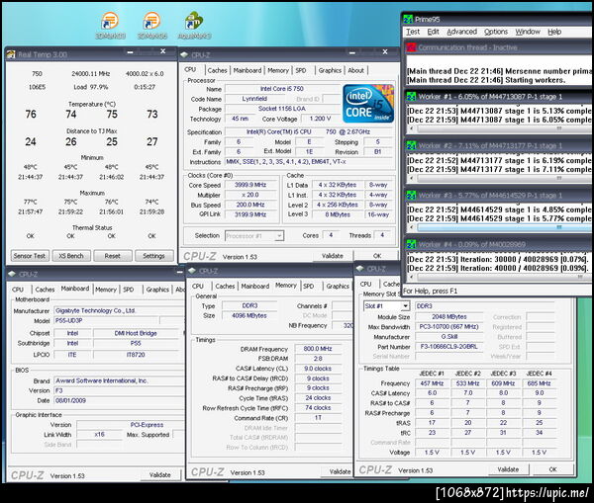Viewport: 594px width, 503px height.
Task: Click the Core Speed 3999.9 MHz field
Action: [x=250, y=185]
